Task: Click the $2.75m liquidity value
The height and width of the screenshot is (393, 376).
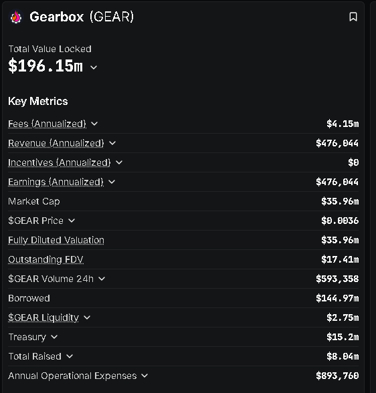Action: click(343, 317)
